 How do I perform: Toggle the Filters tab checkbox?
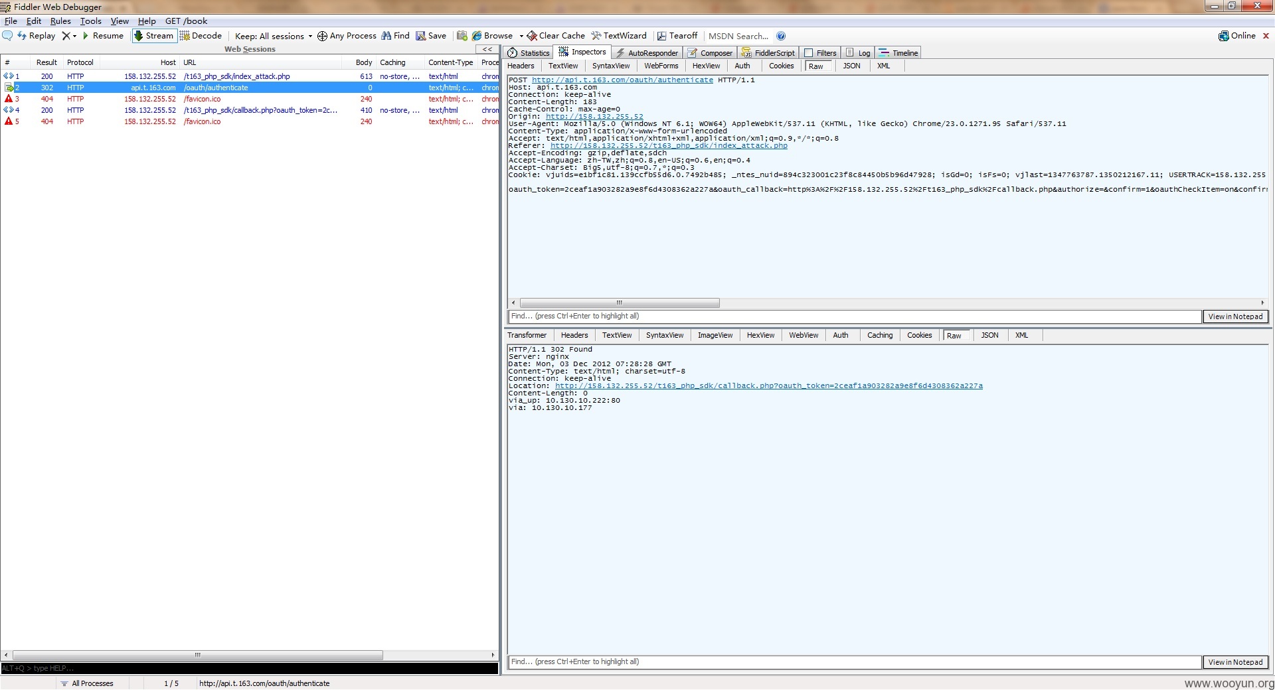809,53
